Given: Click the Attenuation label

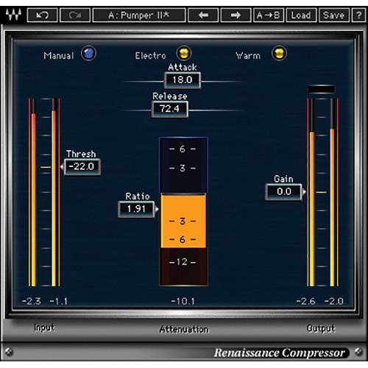Looking at the screenshot, I should click(184, 329).
